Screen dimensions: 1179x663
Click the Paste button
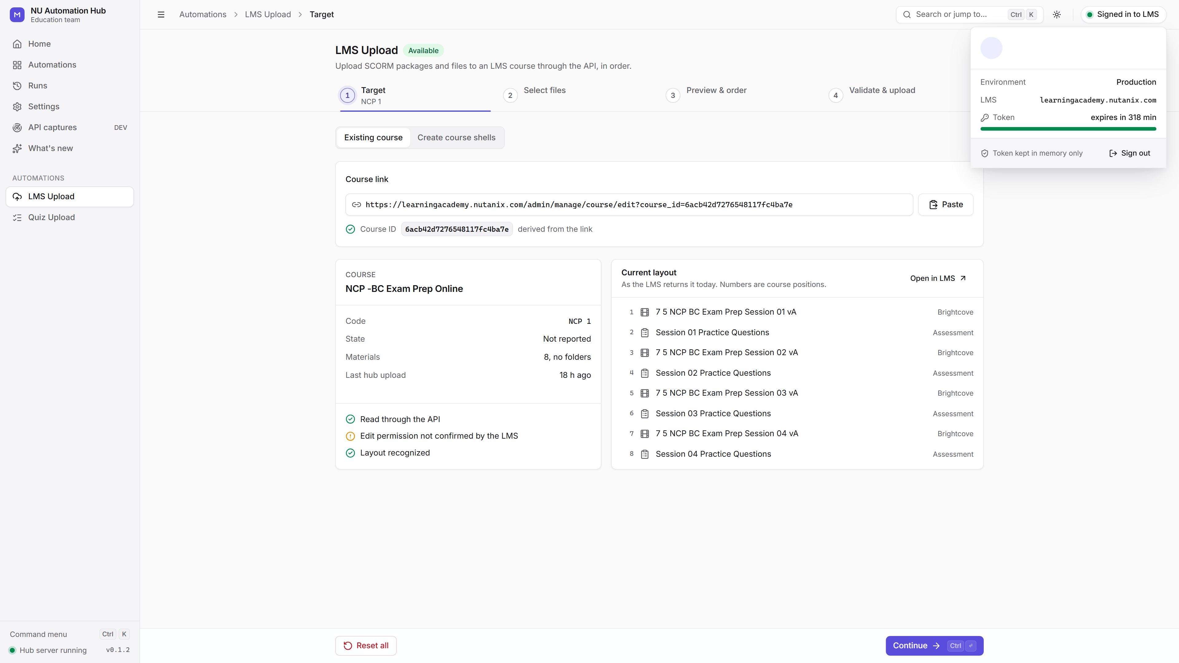click(x=946, y=204)
